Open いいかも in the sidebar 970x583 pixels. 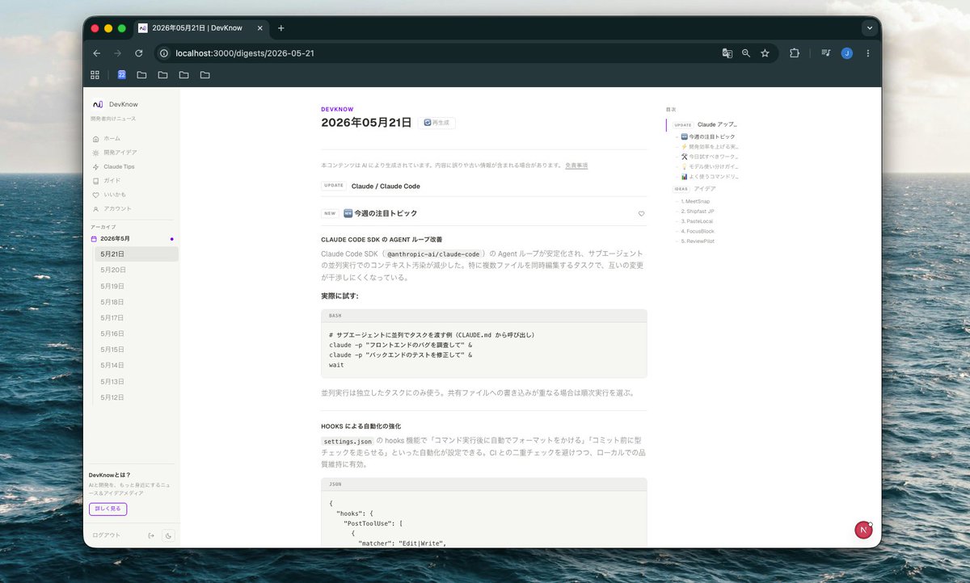tap(109, 195)
